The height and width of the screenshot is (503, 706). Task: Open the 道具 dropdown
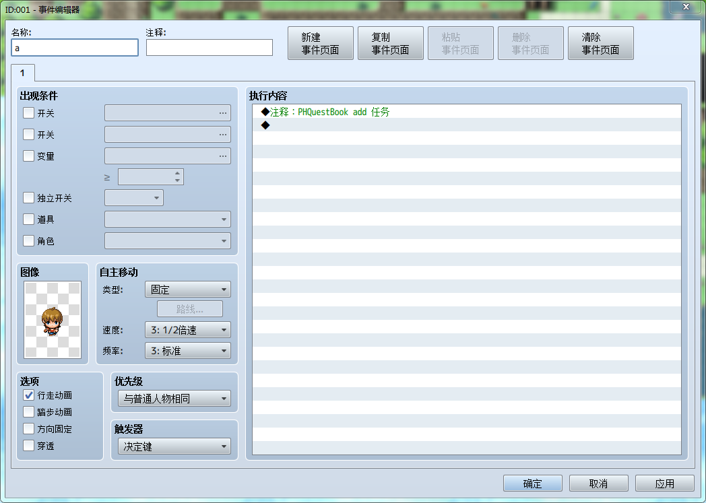pos(168,219)
